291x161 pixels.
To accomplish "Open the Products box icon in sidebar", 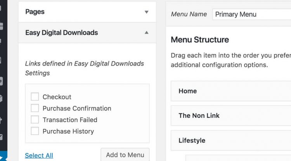I will 1,99.
